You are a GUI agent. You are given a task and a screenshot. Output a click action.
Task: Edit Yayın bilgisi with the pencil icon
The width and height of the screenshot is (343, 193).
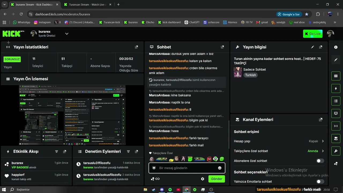[312, 47]
